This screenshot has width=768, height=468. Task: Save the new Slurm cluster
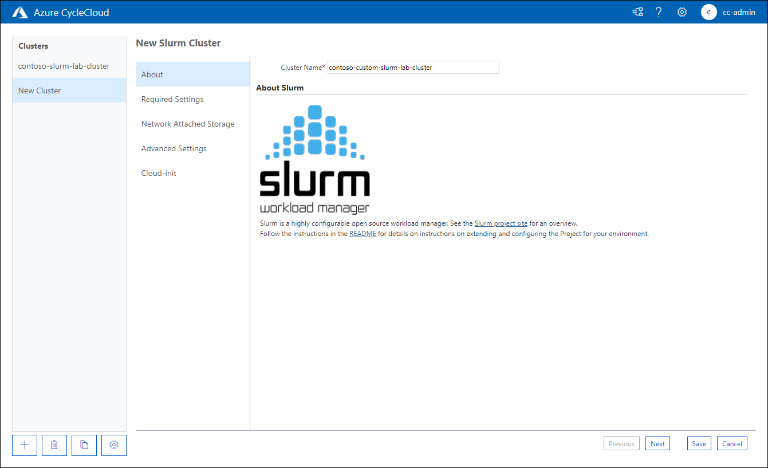(x=699, y=443)
